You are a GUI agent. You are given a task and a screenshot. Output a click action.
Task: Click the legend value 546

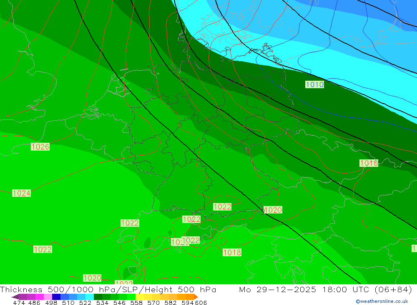tap(119, 303)
